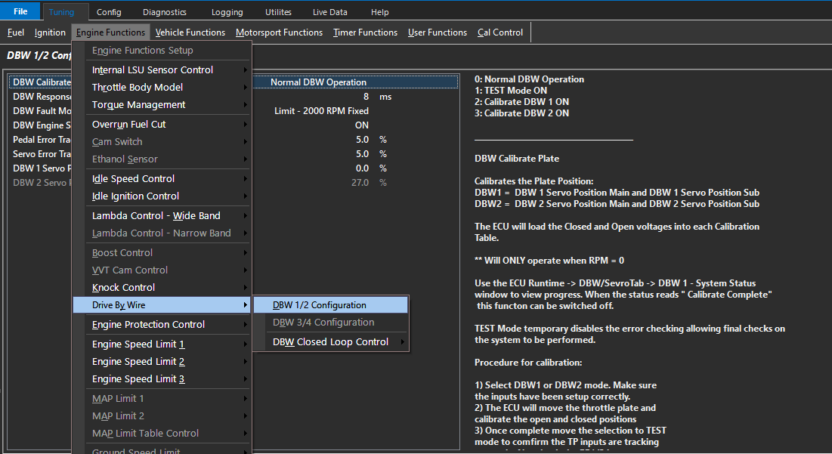
Task: Select Knock Control from the menu
Action: 123,288
